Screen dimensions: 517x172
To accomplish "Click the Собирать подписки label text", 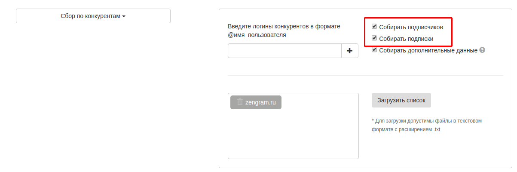I will [x=406, y=39].
